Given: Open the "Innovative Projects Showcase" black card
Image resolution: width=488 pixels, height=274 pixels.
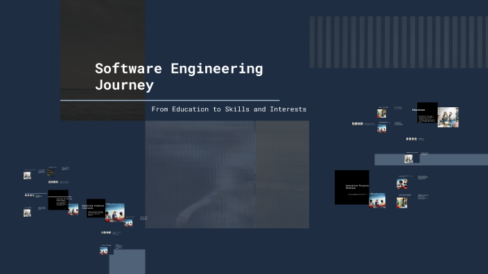Looking at the screenshot, I should 351,188.
